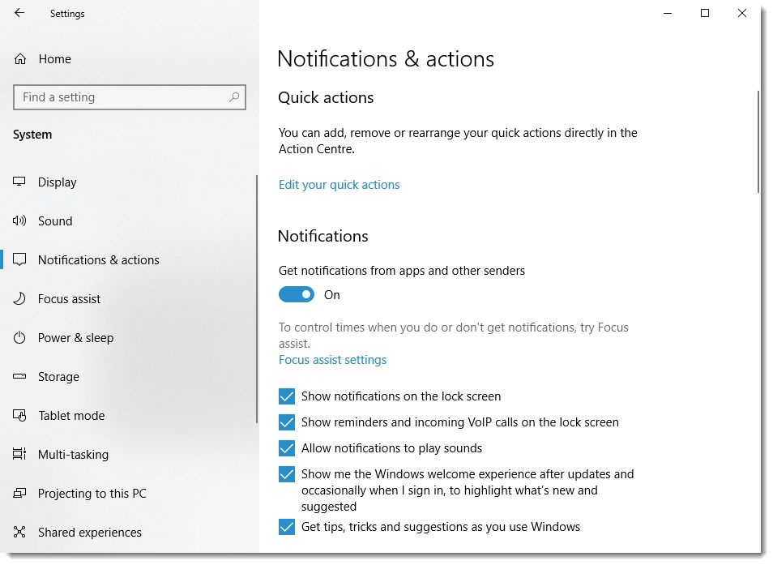This screenshot has width=773, height=565.
Task: Click the Projecting to this PC icon
Action: pos(19,493)
